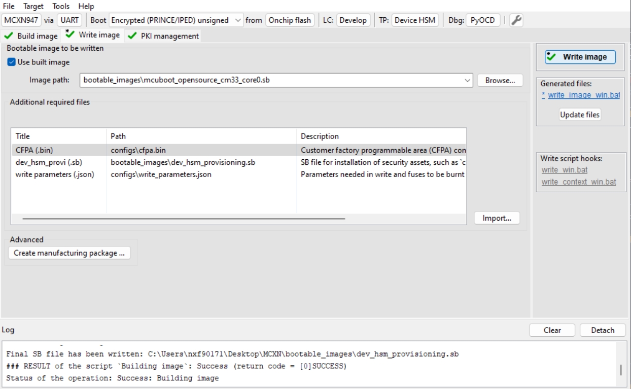The width and height of the screenshot is (631, 389).
Task: Open the File menu
Action: coord(9,6)
